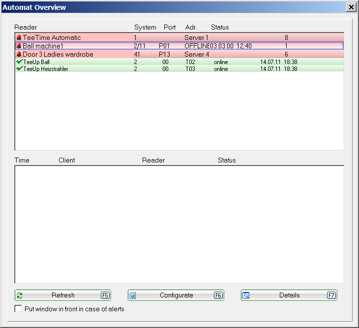Click the green checkmark beside TeeUp Heizstrahler
The width and height of the screenshot is (359, 328).
[x=20, y=69]
